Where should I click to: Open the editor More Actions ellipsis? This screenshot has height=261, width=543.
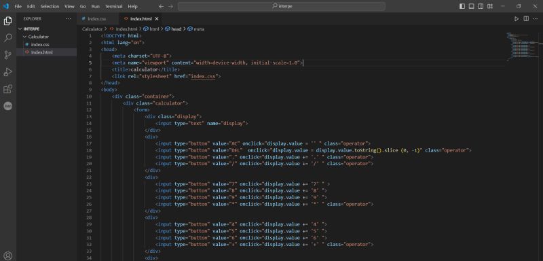[536, 19]
